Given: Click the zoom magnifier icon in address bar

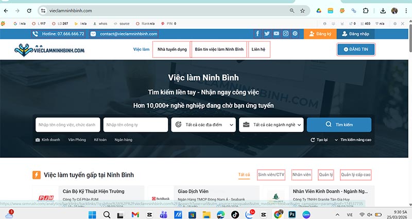Looking at the screenshot, I should (292, 11).
